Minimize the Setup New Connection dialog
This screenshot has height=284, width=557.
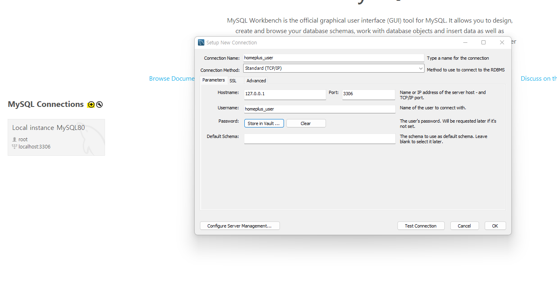(x=465, y=42)
